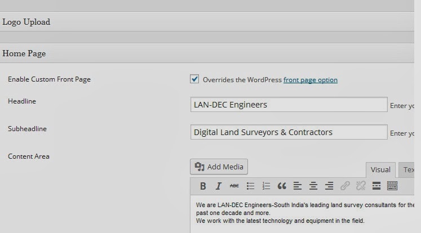
Task: Show the kitchen sink toolbar
Action: coord(392,186)
